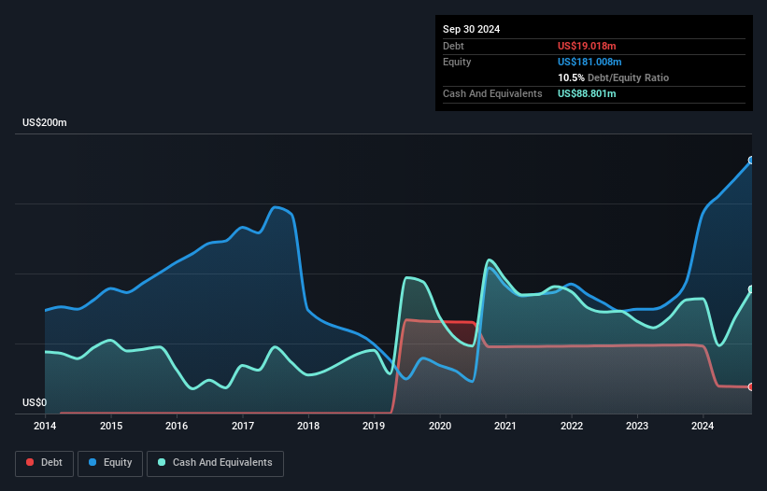Click the 2014 x-axis label
Viewport: 767px width, 491px height.
click(x=45, y=426)
